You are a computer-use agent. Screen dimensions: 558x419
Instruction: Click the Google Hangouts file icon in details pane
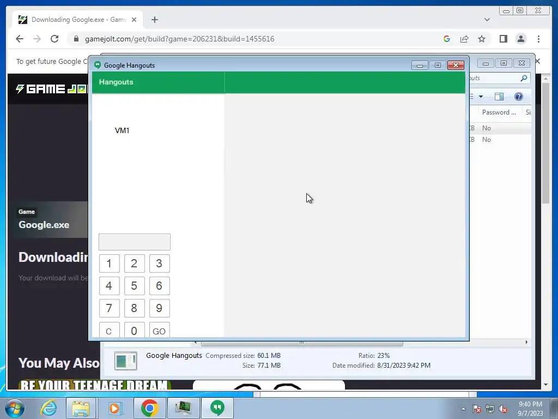pos(126,361)
